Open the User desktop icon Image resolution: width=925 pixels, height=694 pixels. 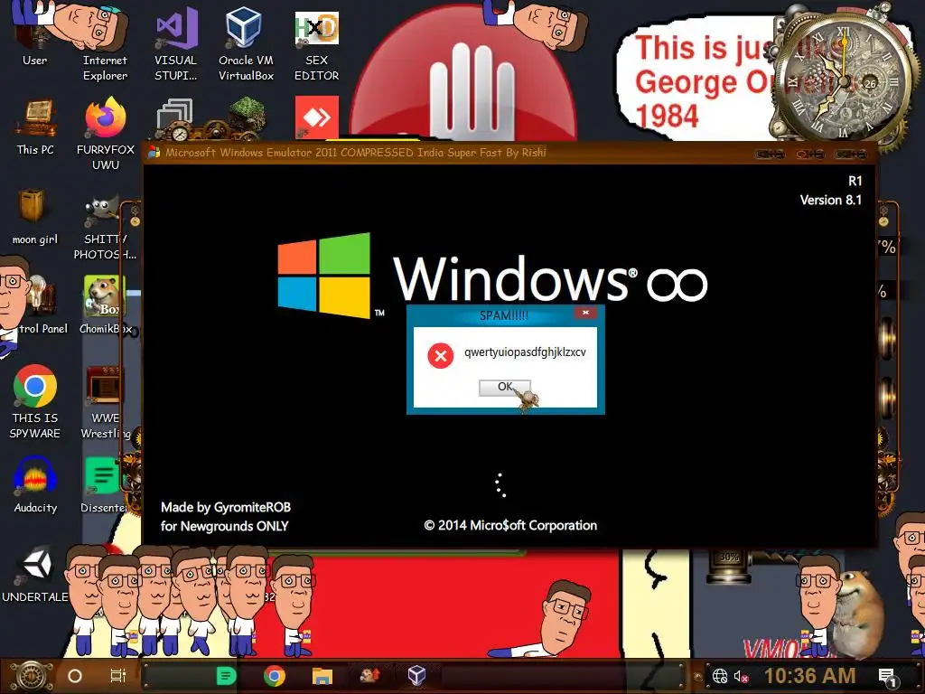35,35
